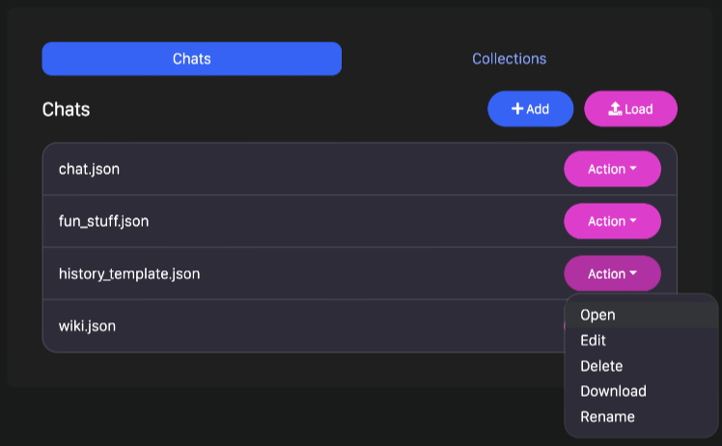722x446 pixels.
Task: Open the Action dropdown for chat.json
Action: [612, 169]
